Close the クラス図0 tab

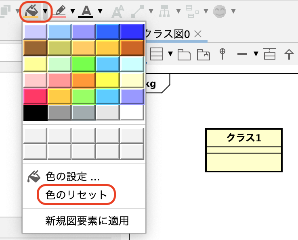coord(198,34)
